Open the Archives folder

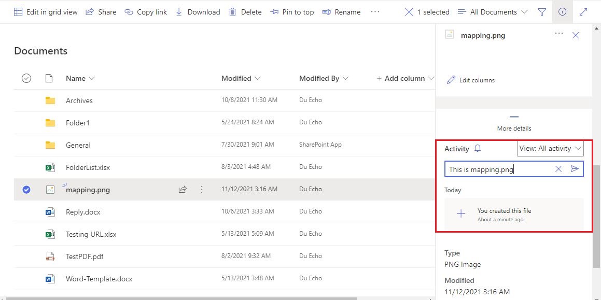click(79, 101)
